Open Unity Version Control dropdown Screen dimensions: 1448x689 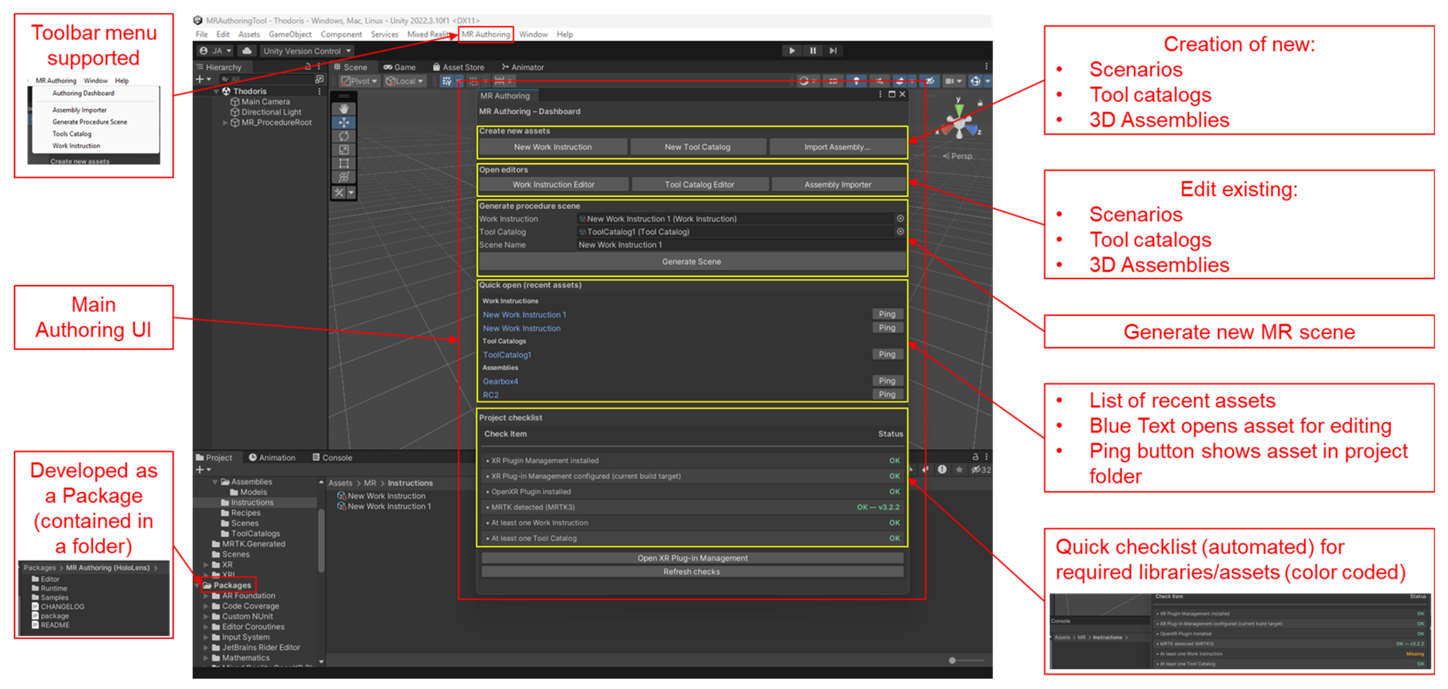point(307,51)
